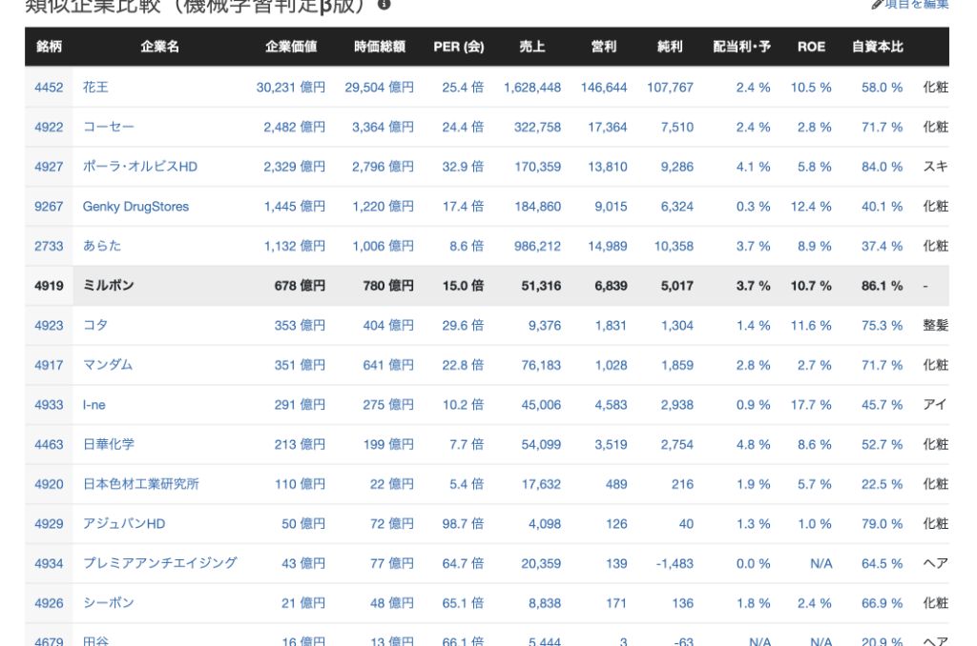Viewport: 977px width, 646px height.
Task: Open stock code 4927 link
Action: point(49,167)
